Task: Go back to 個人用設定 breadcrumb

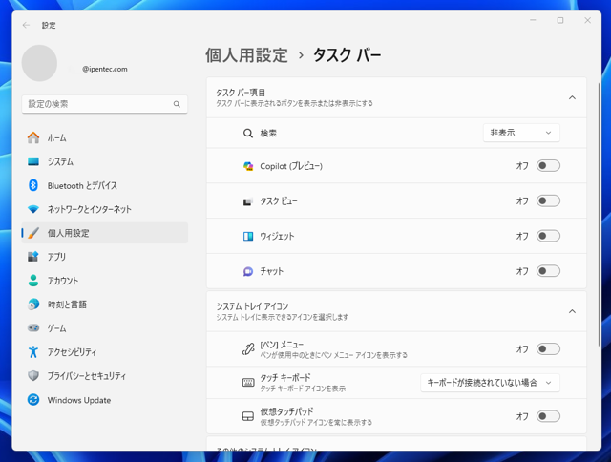Action: [246, 55]
